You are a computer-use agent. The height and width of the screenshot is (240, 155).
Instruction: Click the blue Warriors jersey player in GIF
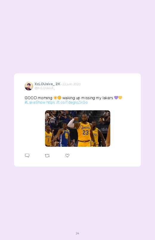(64, 135)
